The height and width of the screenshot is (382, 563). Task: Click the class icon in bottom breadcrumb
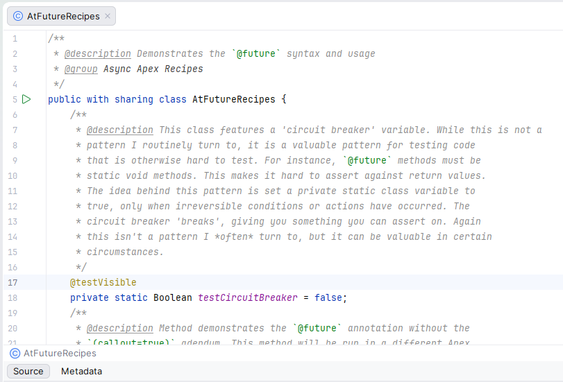click(15, 354)
